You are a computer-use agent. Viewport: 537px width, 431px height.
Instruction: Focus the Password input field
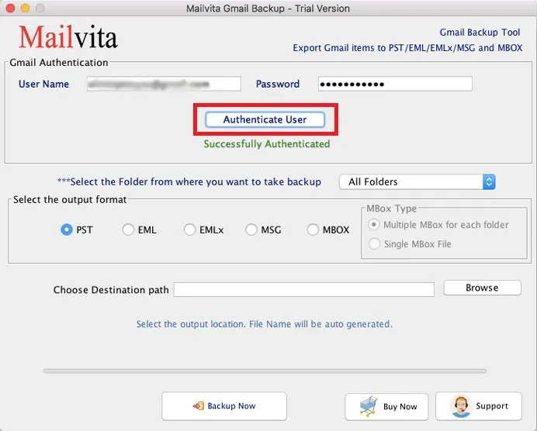click(395, 84)
